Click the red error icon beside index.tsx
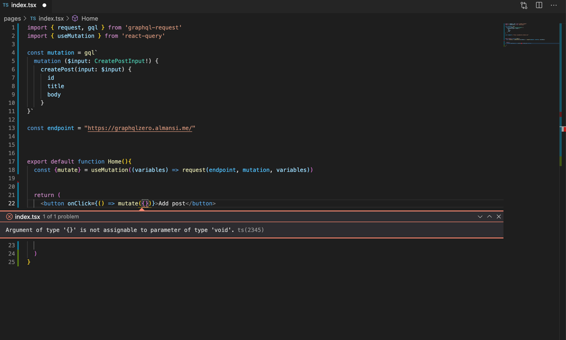Screen dimensions: 566x340 click(9, 217)
